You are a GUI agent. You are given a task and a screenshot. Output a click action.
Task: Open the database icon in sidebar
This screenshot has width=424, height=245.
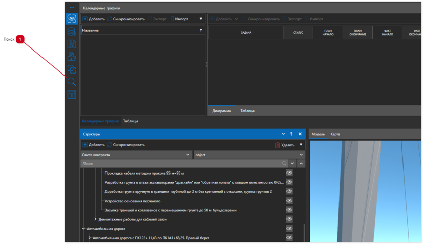[72, 32]
